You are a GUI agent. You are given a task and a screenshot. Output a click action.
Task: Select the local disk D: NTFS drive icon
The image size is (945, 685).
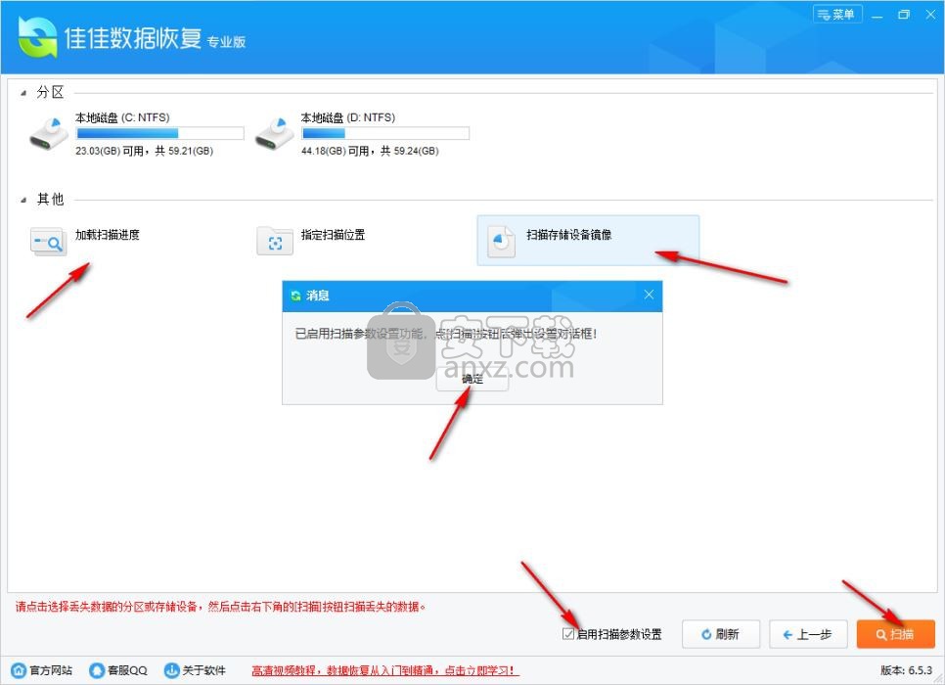[x=275, y=134]
